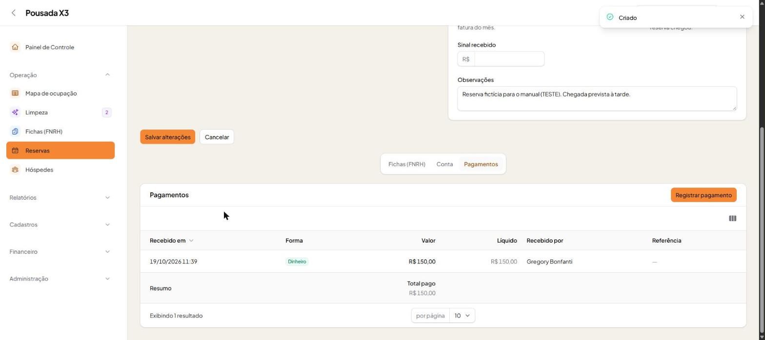765x340 pixels.
Task: Click payment date 19/10/2026 11:39
Action: (x=173, y=262)
